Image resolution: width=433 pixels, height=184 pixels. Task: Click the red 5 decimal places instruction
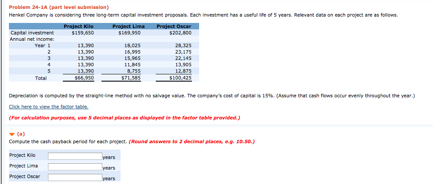click(124, 118)
